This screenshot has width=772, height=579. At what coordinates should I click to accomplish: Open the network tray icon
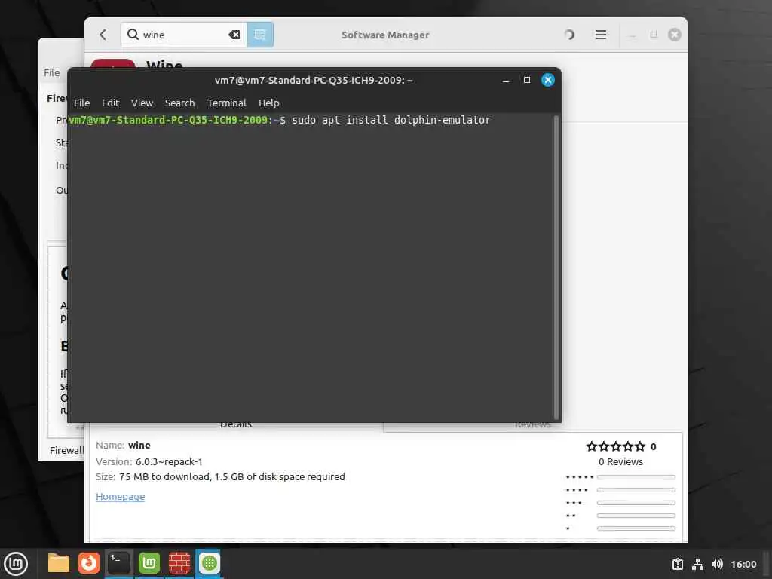click(697, 564)
